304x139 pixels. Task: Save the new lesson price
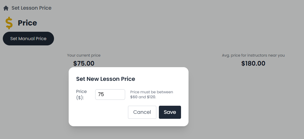[170, 112]
